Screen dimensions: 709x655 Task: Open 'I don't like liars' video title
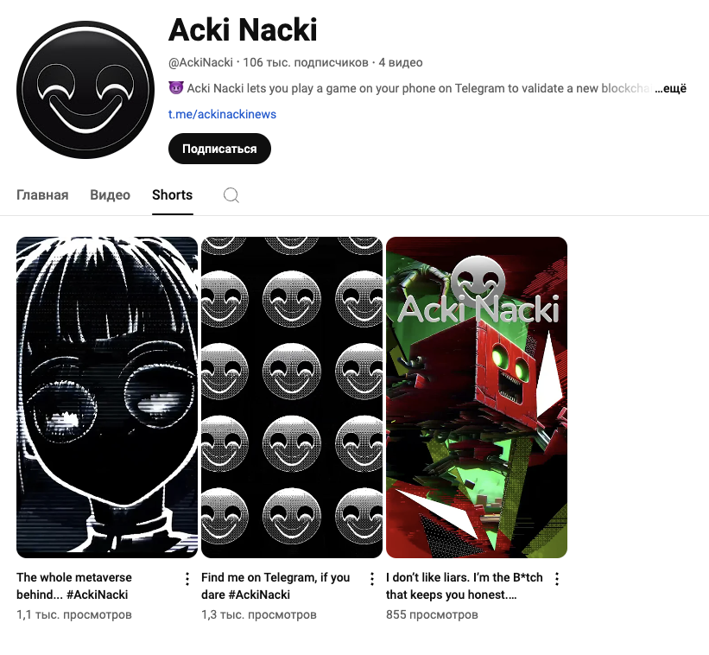pos(464,586)
